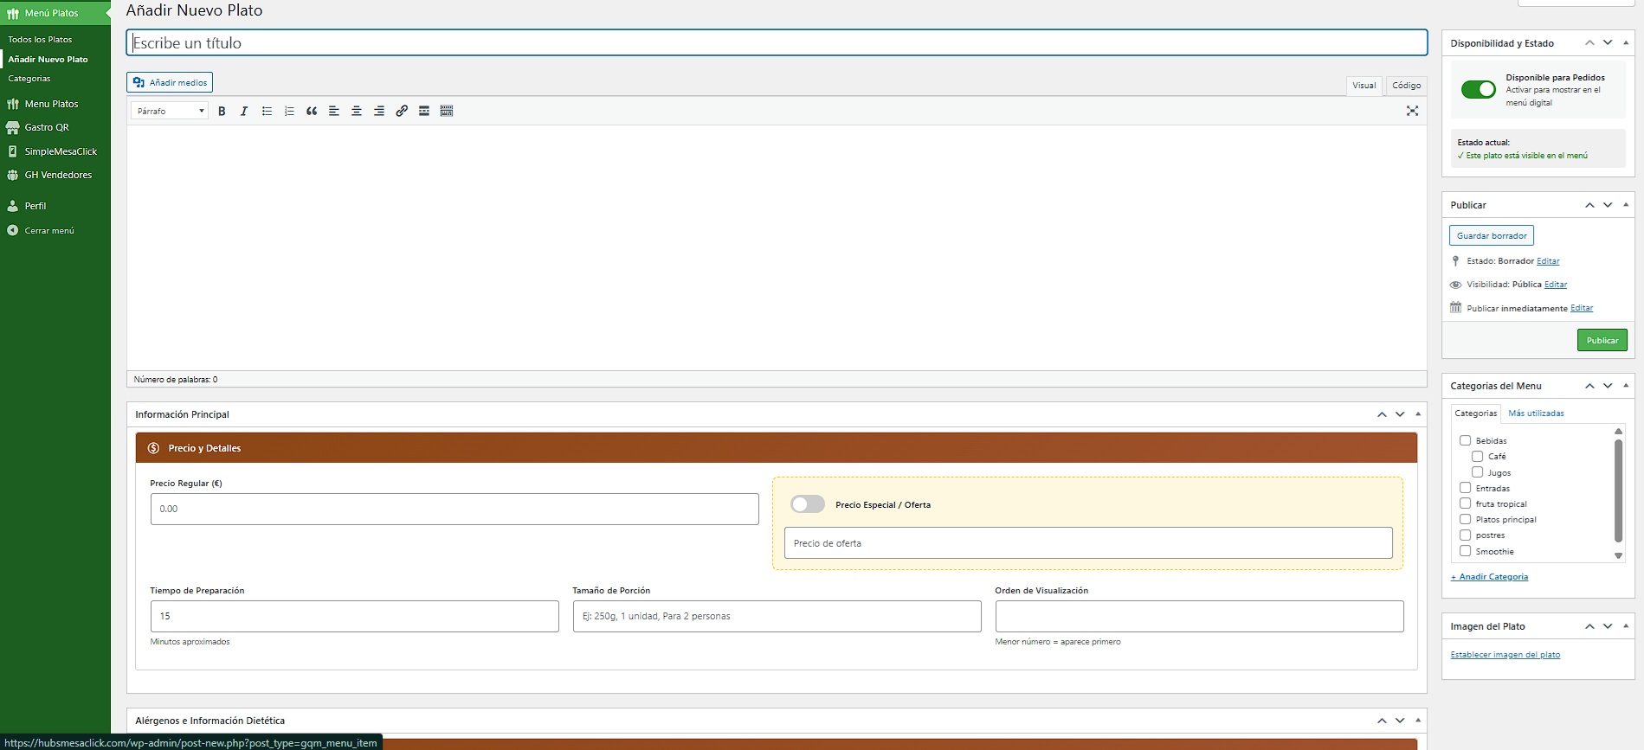1644x750 pixels.
Task: Center align the text
Action: 357,112
